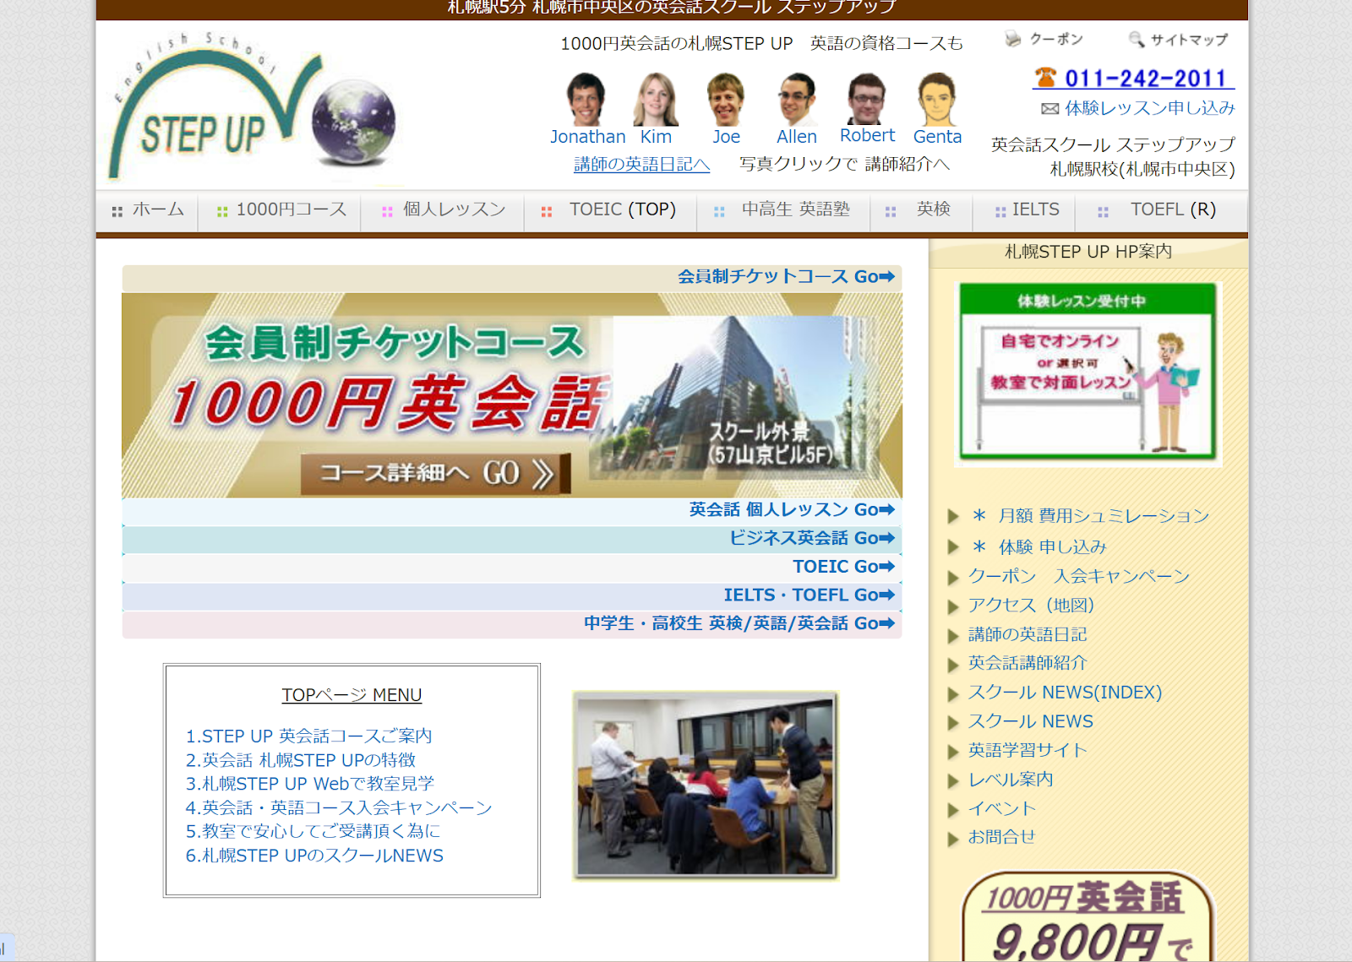Open お問合せ sidebar link
Image resolution: width=1352 pixels, height=962 pixels.
click(1002, 837)
